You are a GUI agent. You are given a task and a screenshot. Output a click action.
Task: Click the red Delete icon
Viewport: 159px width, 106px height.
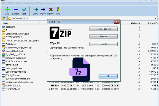click(x=50, y=10)
